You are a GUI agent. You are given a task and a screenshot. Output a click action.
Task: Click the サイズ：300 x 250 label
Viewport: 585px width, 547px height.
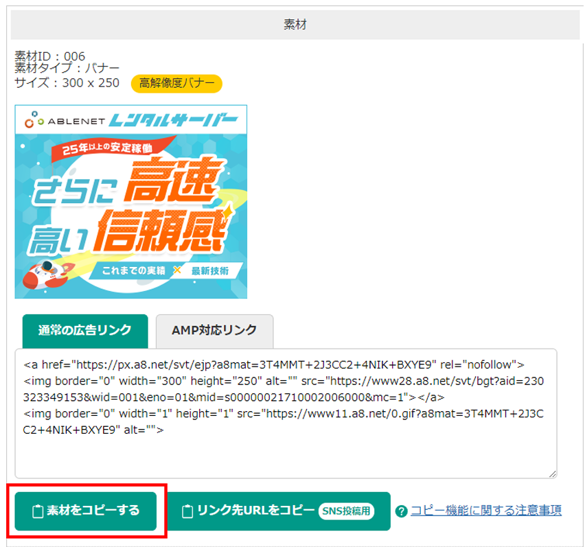67,83
